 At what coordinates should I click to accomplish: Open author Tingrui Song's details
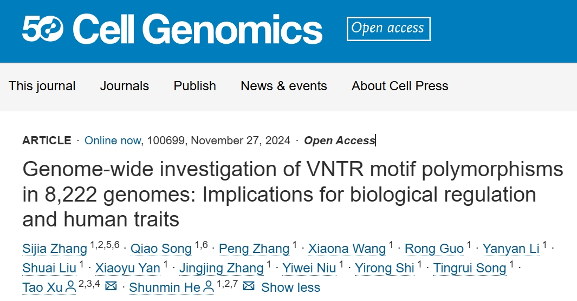click(470, 268)
